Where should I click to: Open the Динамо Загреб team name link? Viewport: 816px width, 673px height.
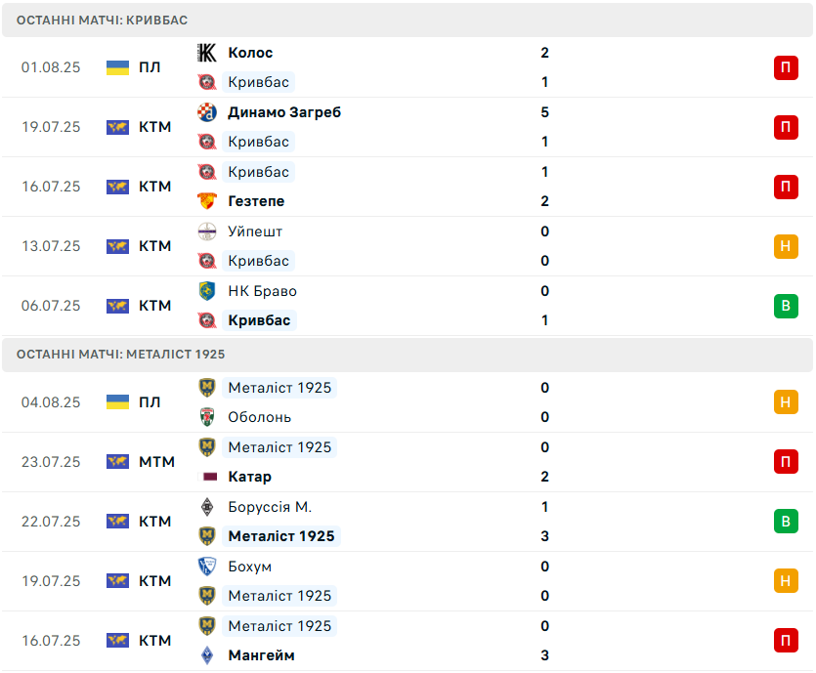pyautogui.click(x=284, y=112)
